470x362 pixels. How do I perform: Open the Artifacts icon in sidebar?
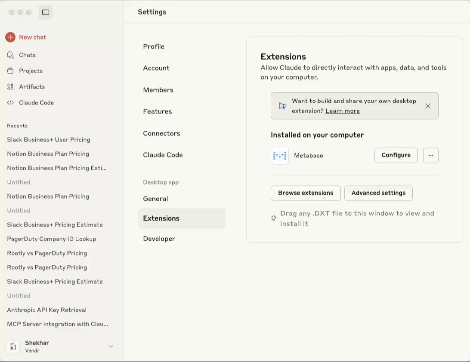point(10,87)
